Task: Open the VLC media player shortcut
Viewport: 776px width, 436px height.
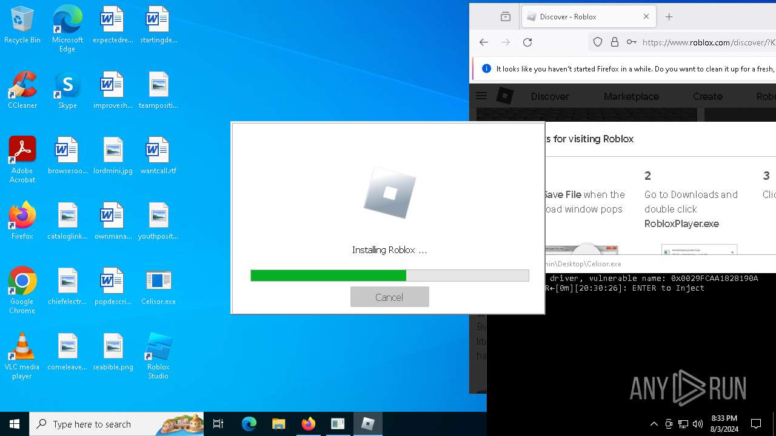Action: pyautogui.click(x=22, y=356)
